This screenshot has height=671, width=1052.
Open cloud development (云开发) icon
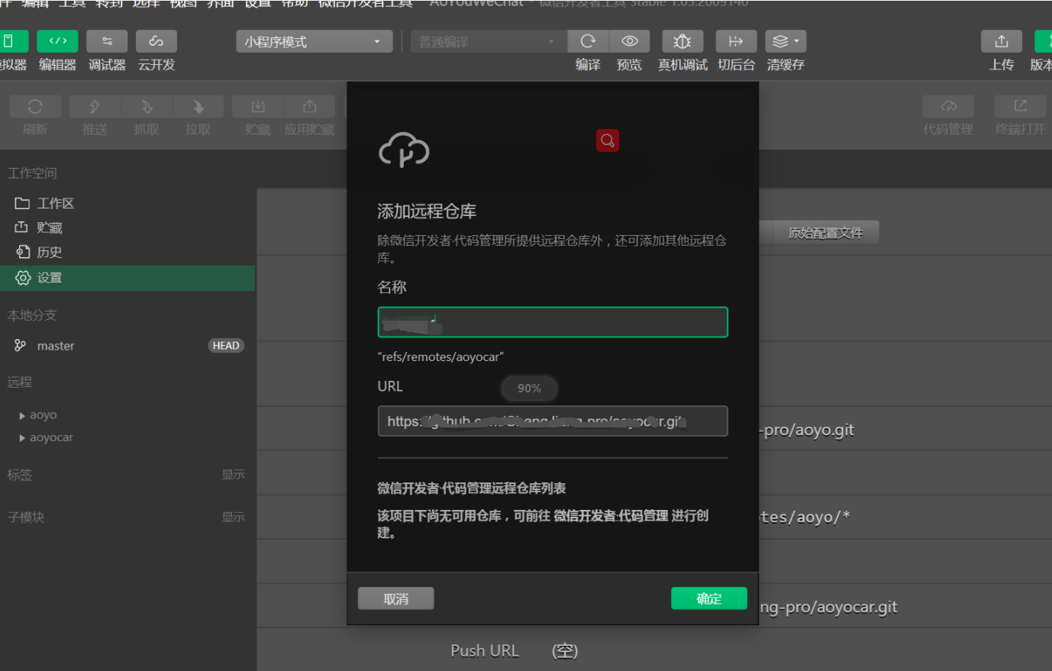tap(156, 41)
